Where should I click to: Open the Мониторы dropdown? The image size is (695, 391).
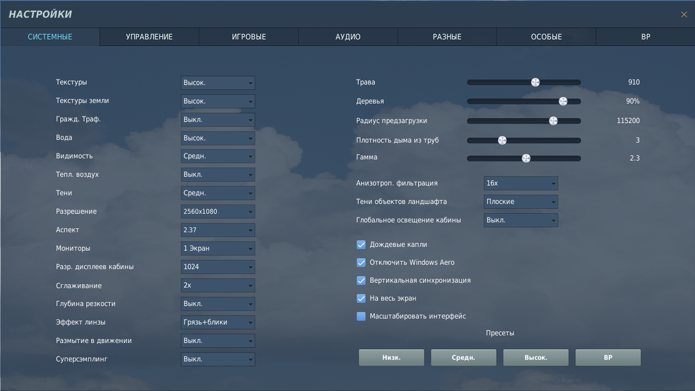pyautogui.click(x=218, y=249)
